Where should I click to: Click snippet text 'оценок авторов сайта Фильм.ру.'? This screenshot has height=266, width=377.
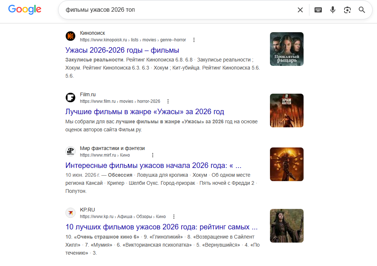104,130
